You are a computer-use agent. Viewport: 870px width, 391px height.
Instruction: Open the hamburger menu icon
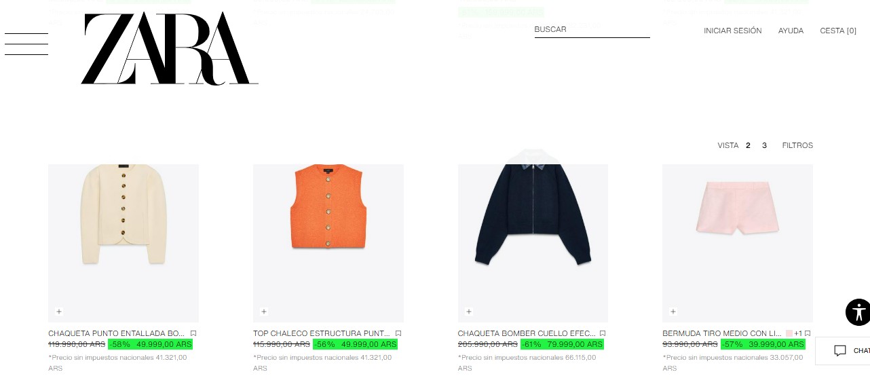click(x=26, y=44)
